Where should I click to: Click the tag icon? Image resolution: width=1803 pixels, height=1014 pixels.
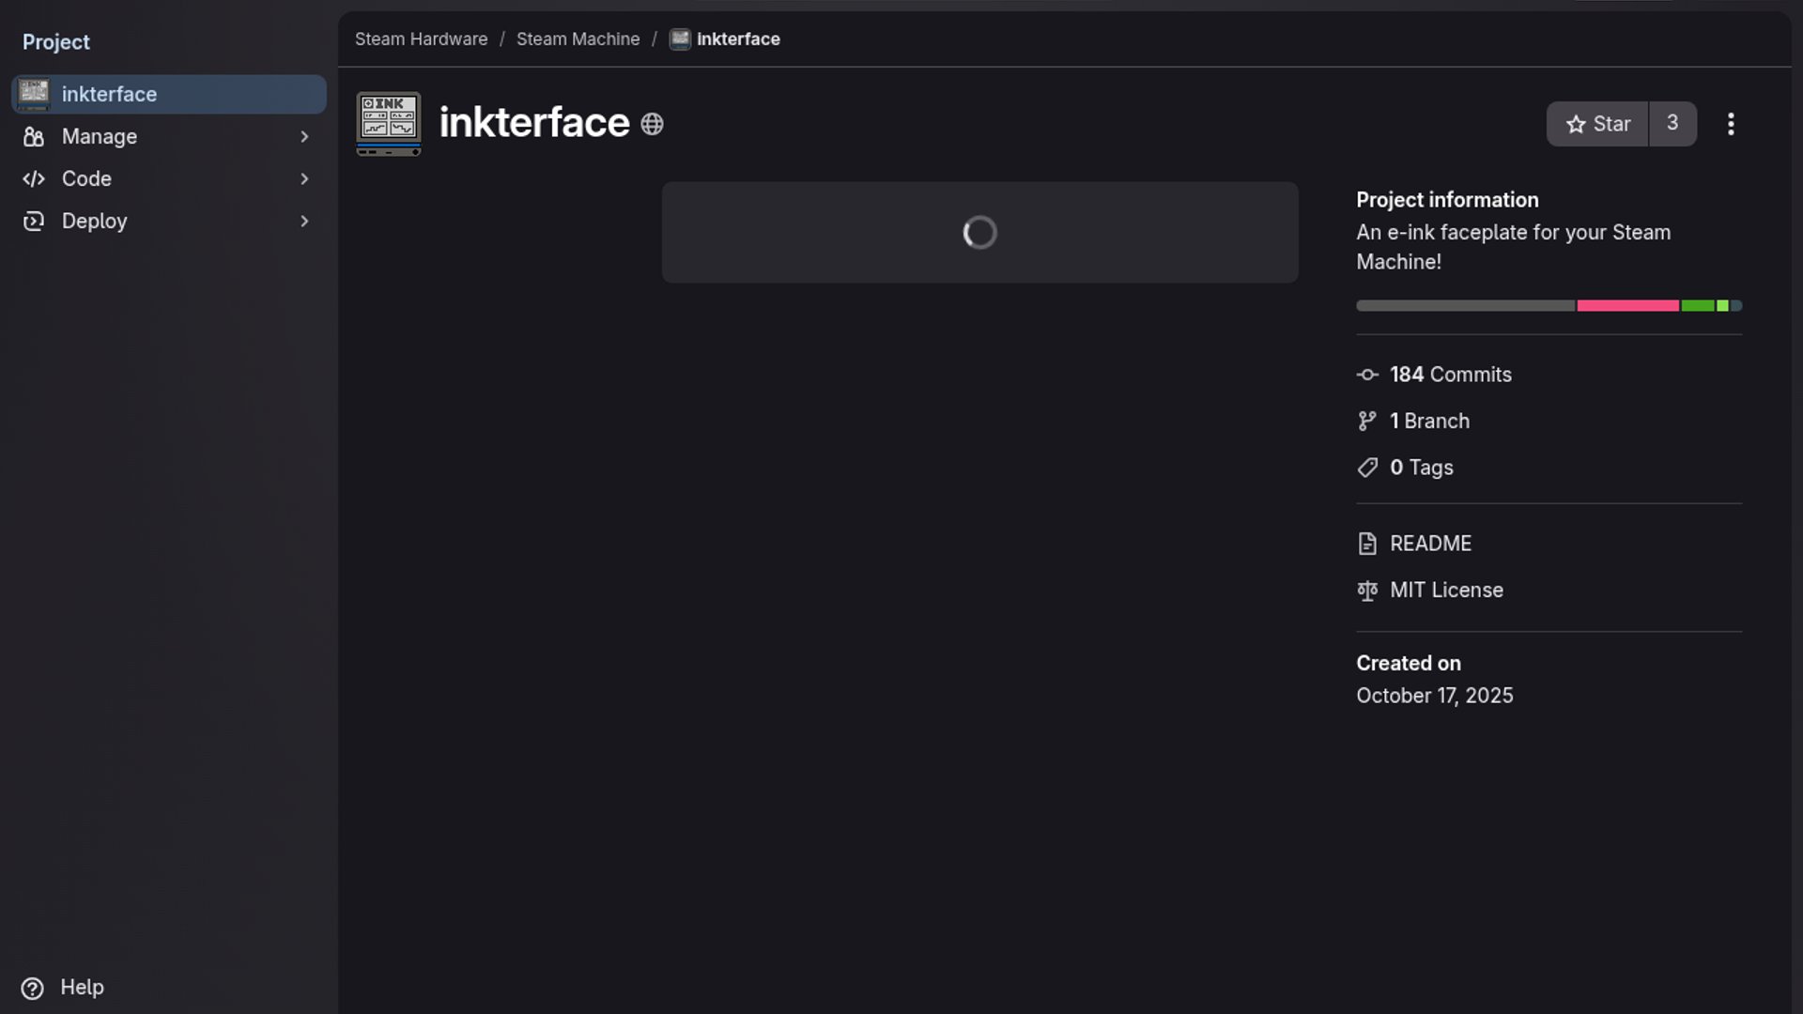pos(1367,468)
